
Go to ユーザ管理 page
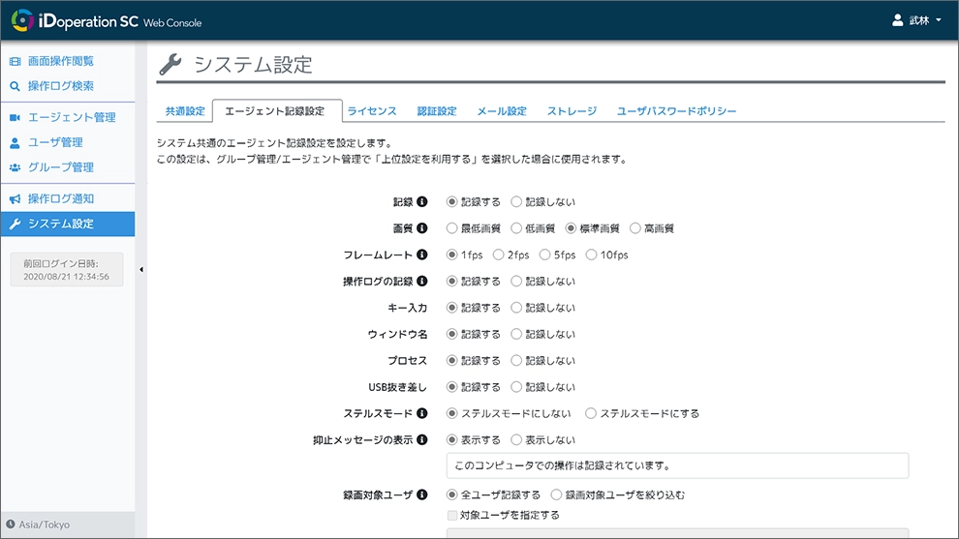coord(55,142)
